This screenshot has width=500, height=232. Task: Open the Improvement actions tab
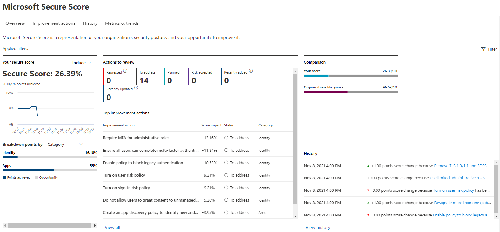pos(54,23)
